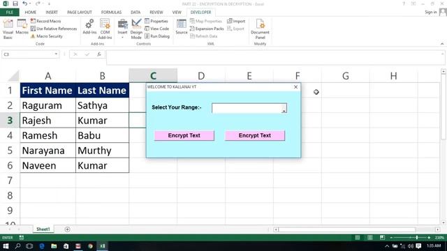Select column A header

click(48, 76)
